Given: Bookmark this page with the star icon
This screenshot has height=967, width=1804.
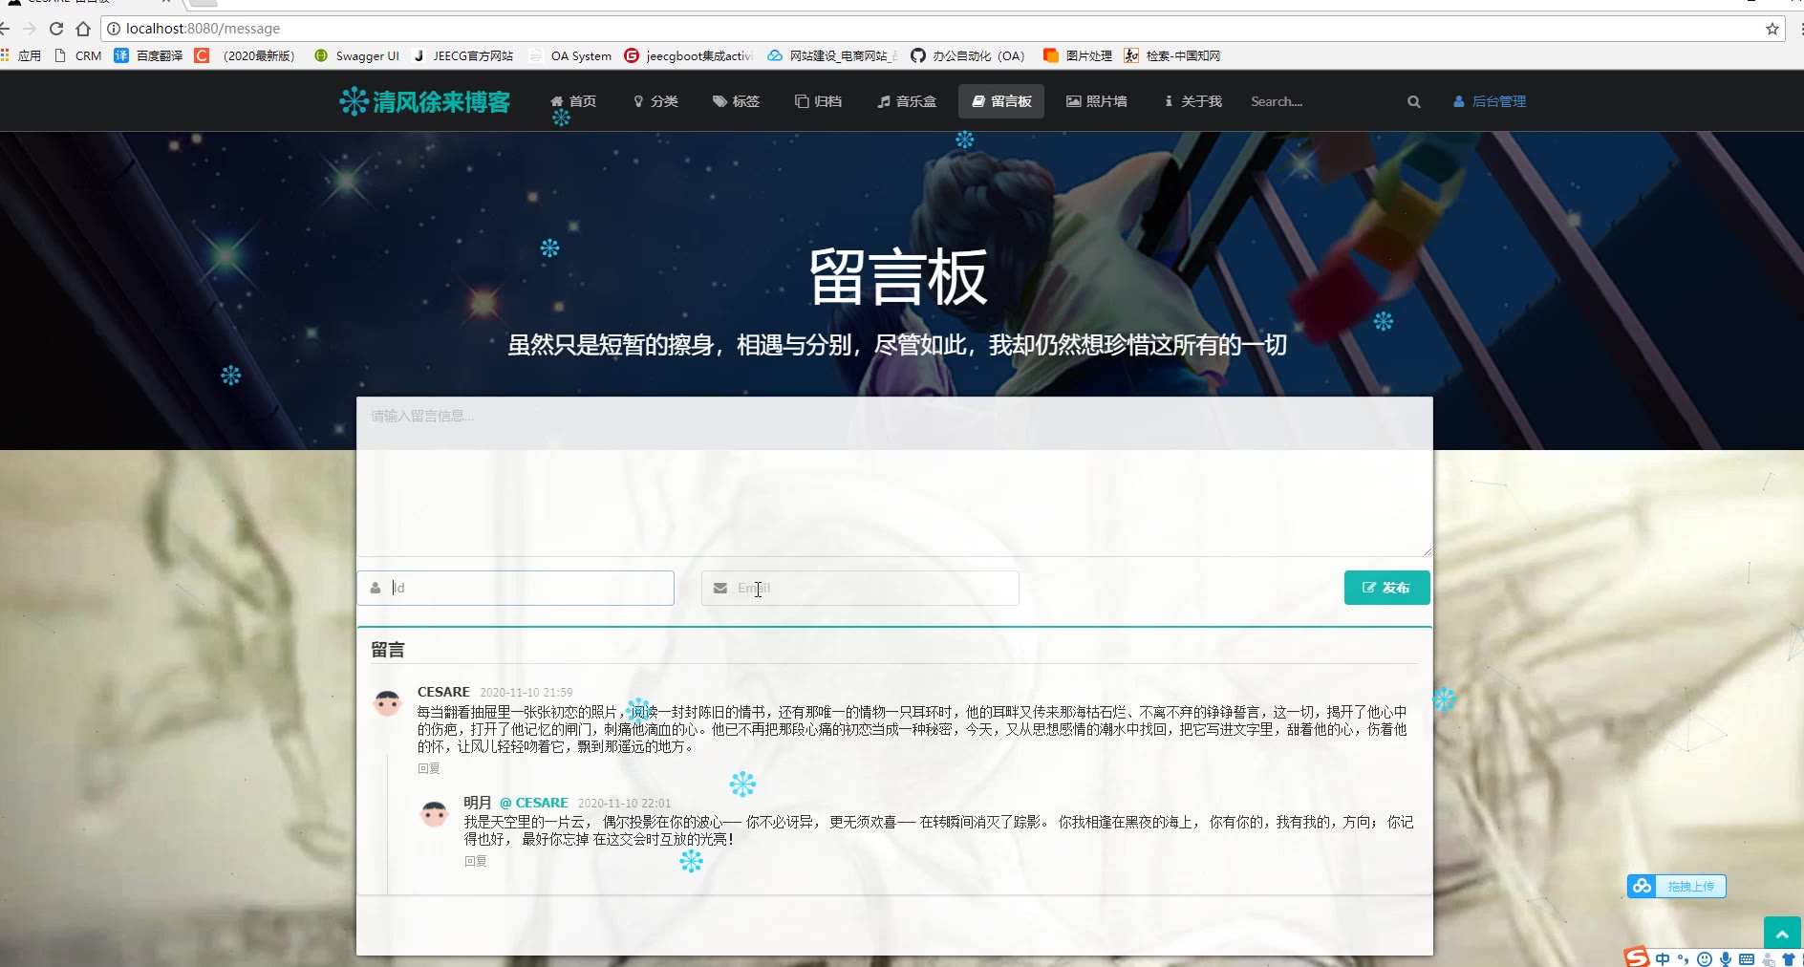Looking at the screenshot, I should [1772, 29].
